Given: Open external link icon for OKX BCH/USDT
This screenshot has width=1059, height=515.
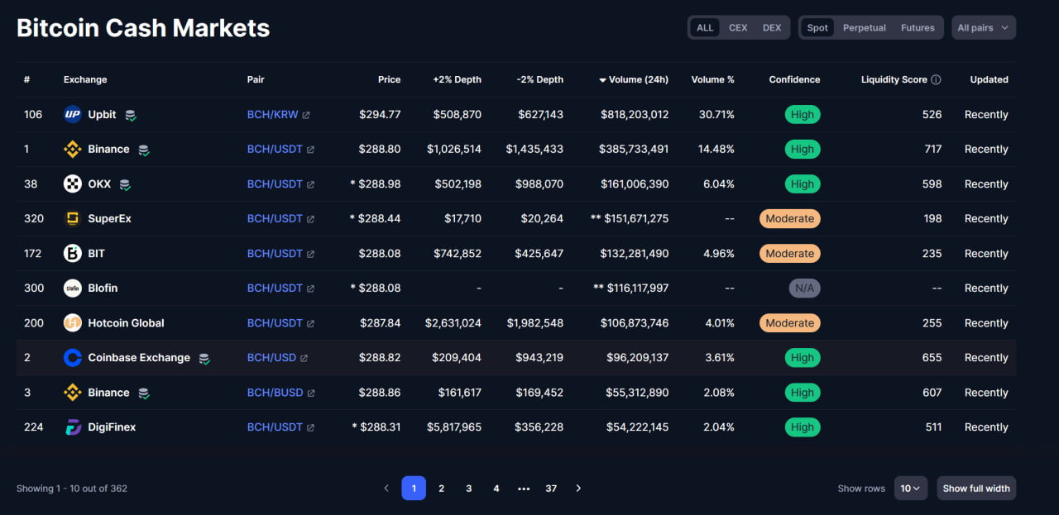Looking at the screenshot, I should click(310, 184).
